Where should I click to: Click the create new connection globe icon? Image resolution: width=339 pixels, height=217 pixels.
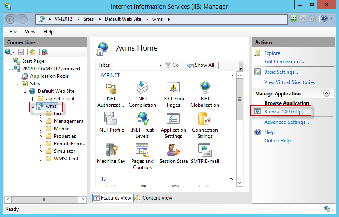(8, 52)
